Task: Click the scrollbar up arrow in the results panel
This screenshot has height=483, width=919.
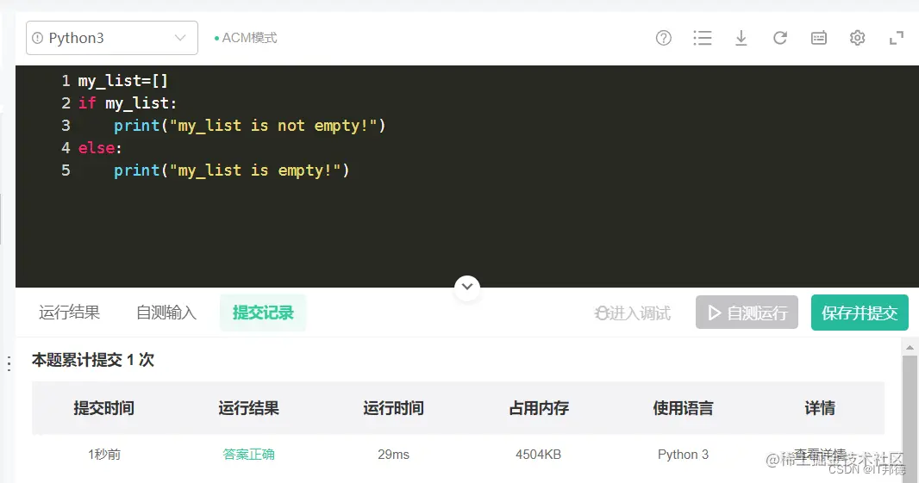Action: click(910, 348)
